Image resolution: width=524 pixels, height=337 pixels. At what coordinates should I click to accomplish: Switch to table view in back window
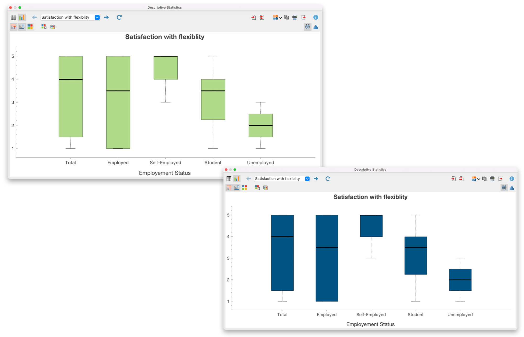tap(13, 17)
